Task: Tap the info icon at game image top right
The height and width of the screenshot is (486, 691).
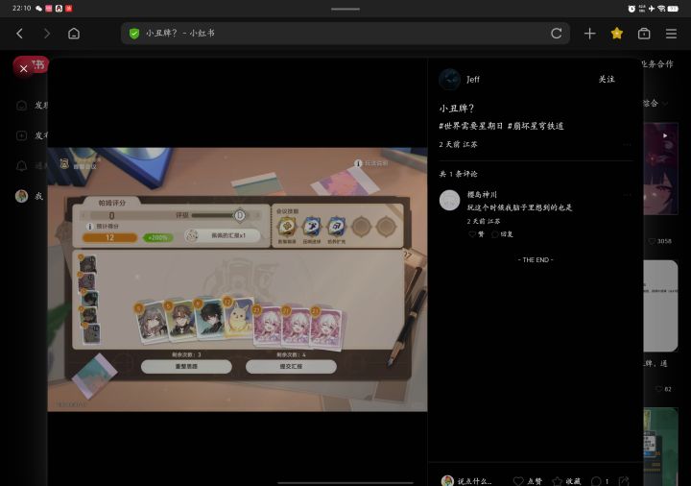Action: click(358, 163)
